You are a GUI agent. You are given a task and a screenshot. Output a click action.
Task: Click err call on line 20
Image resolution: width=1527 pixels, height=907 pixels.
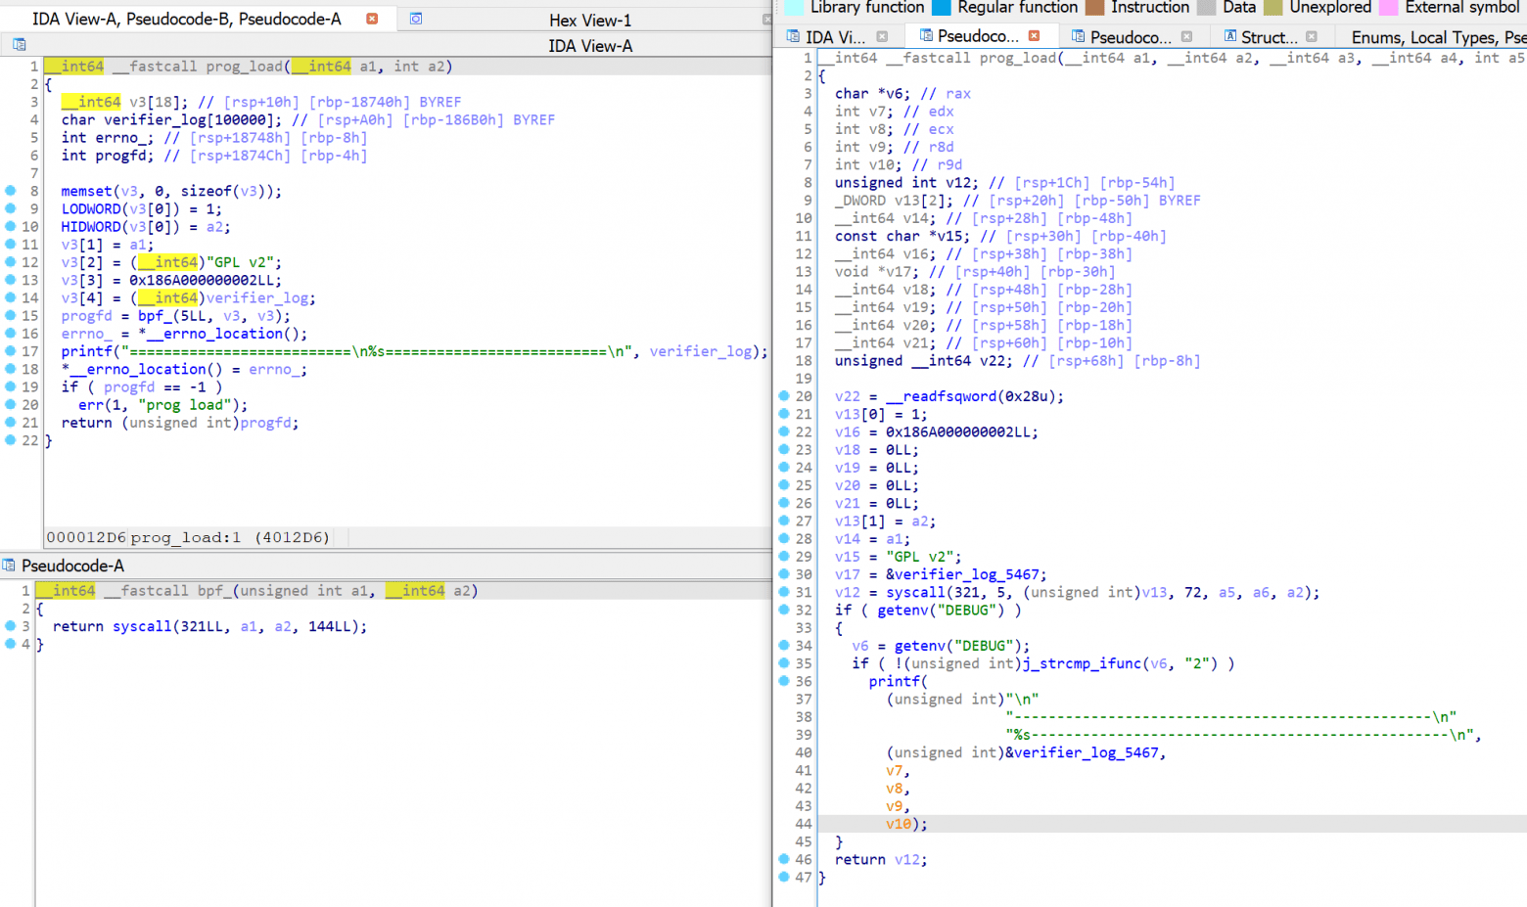pos(90,405)
